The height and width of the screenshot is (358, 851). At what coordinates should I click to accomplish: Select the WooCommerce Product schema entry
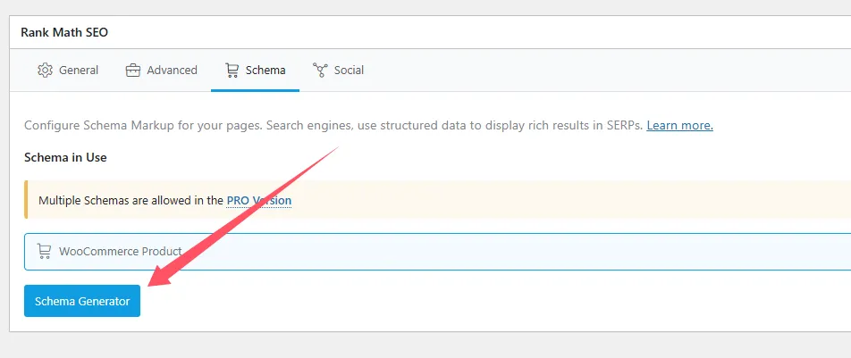[x=437, y=252]
